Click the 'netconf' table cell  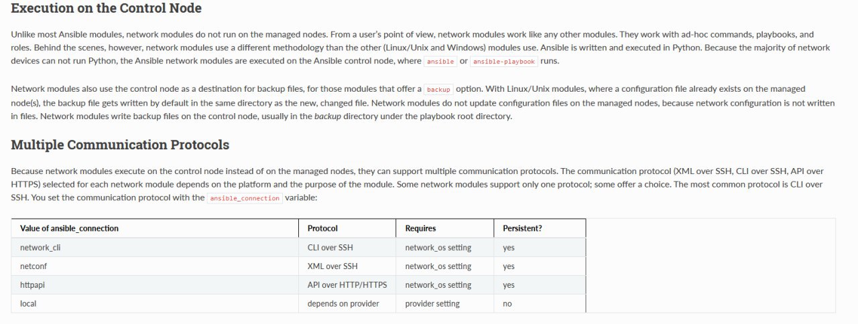click(x=155, y=266)
